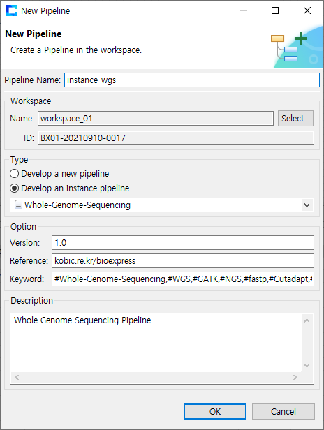Click the Reference field with kobic.re.kr/bioexpress
Image resolution: width=324 pixels, height=430 pixels.
tap(183, 261)
